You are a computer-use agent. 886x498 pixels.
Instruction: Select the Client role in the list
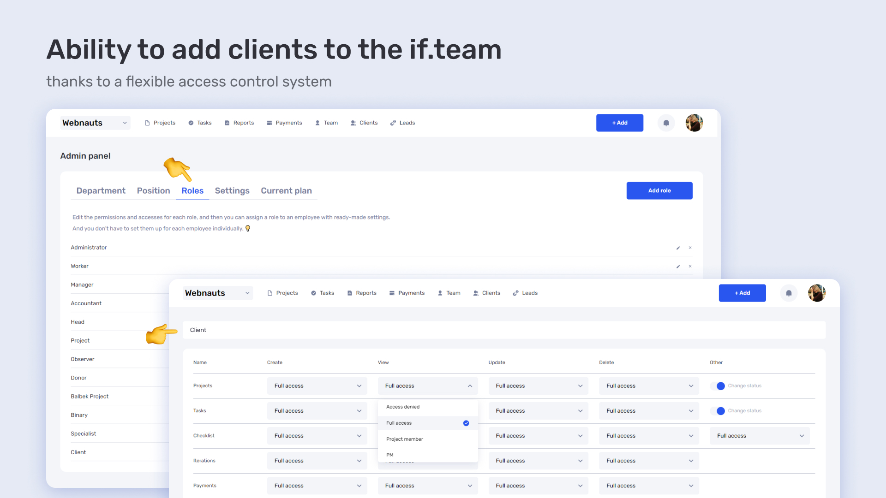120,452
